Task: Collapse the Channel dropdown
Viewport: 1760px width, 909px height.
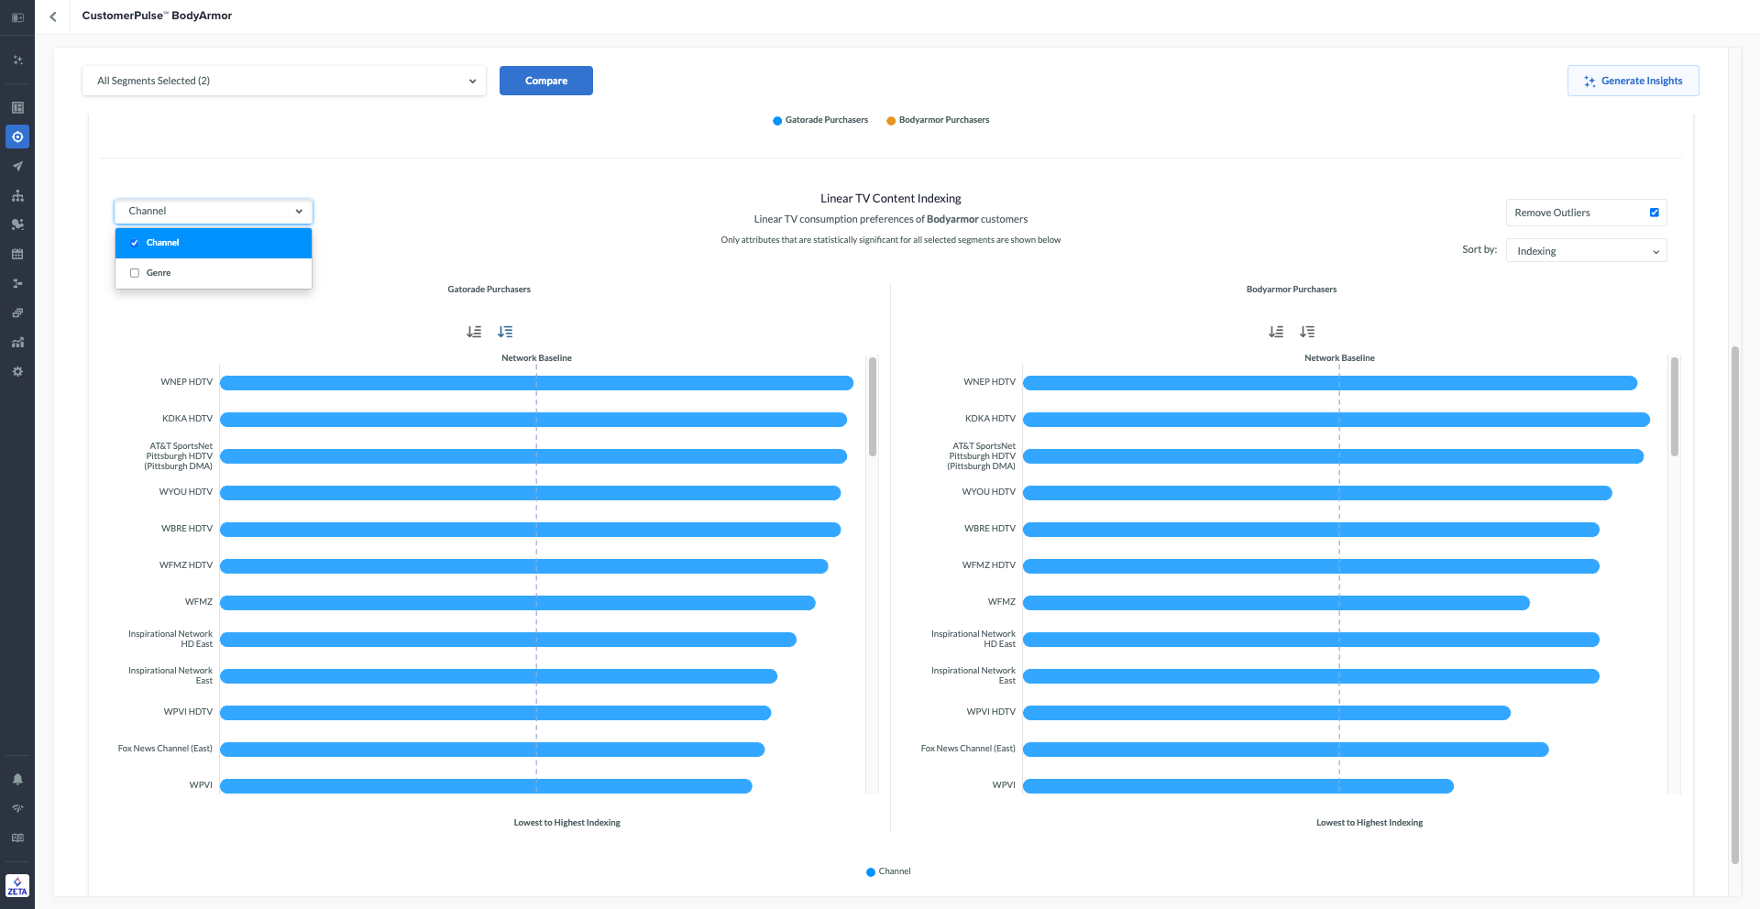Action: click(x=214, y=212)
